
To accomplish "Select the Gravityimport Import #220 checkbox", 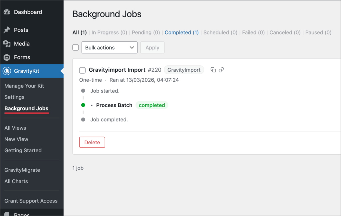I will pyautogui.click(x=82, y=70).
